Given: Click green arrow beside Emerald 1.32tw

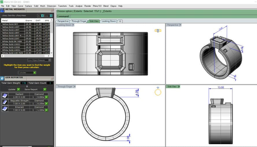Looking at the screenshot, I should click(x=46, y=110).
